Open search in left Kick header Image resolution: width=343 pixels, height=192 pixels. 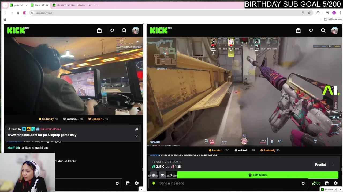124,31
